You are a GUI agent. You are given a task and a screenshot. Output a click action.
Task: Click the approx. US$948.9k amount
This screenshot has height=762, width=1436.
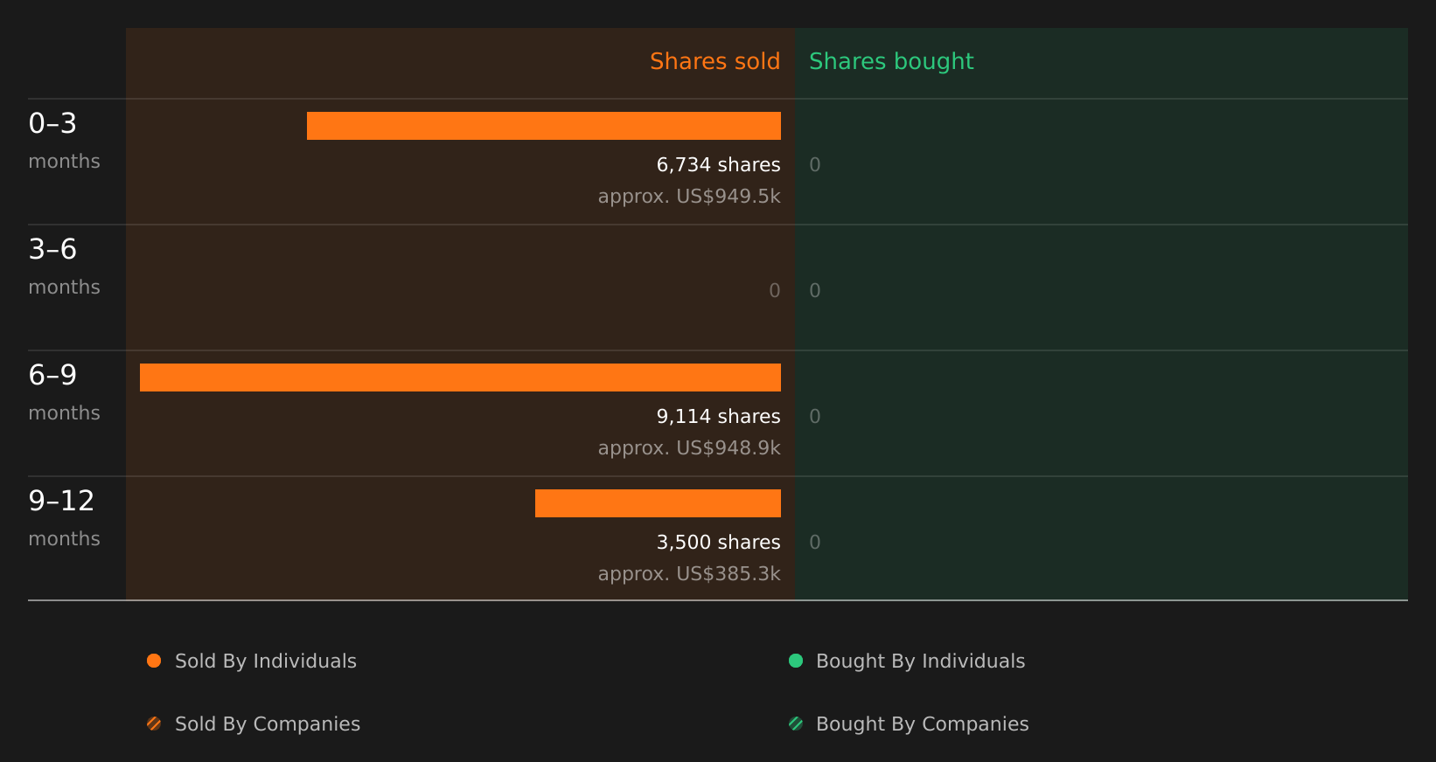(x=689, y=448)
